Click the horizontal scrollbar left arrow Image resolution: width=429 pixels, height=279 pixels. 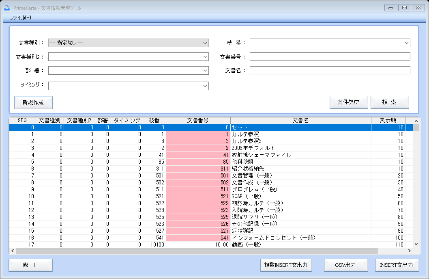pos(13,251)
